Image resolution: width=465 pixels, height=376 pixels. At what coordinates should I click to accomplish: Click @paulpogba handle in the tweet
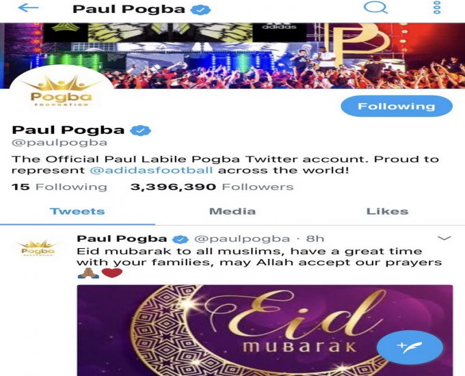tap(242, 239)
